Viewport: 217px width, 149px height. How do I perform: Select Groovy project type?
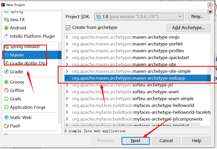pos(17,82)
